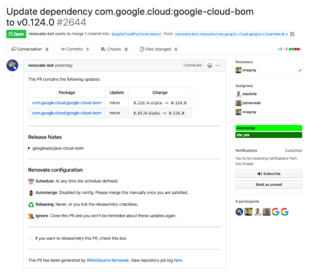View the Files changed tab
Screen dimensions: 324x278
point(159,49)
